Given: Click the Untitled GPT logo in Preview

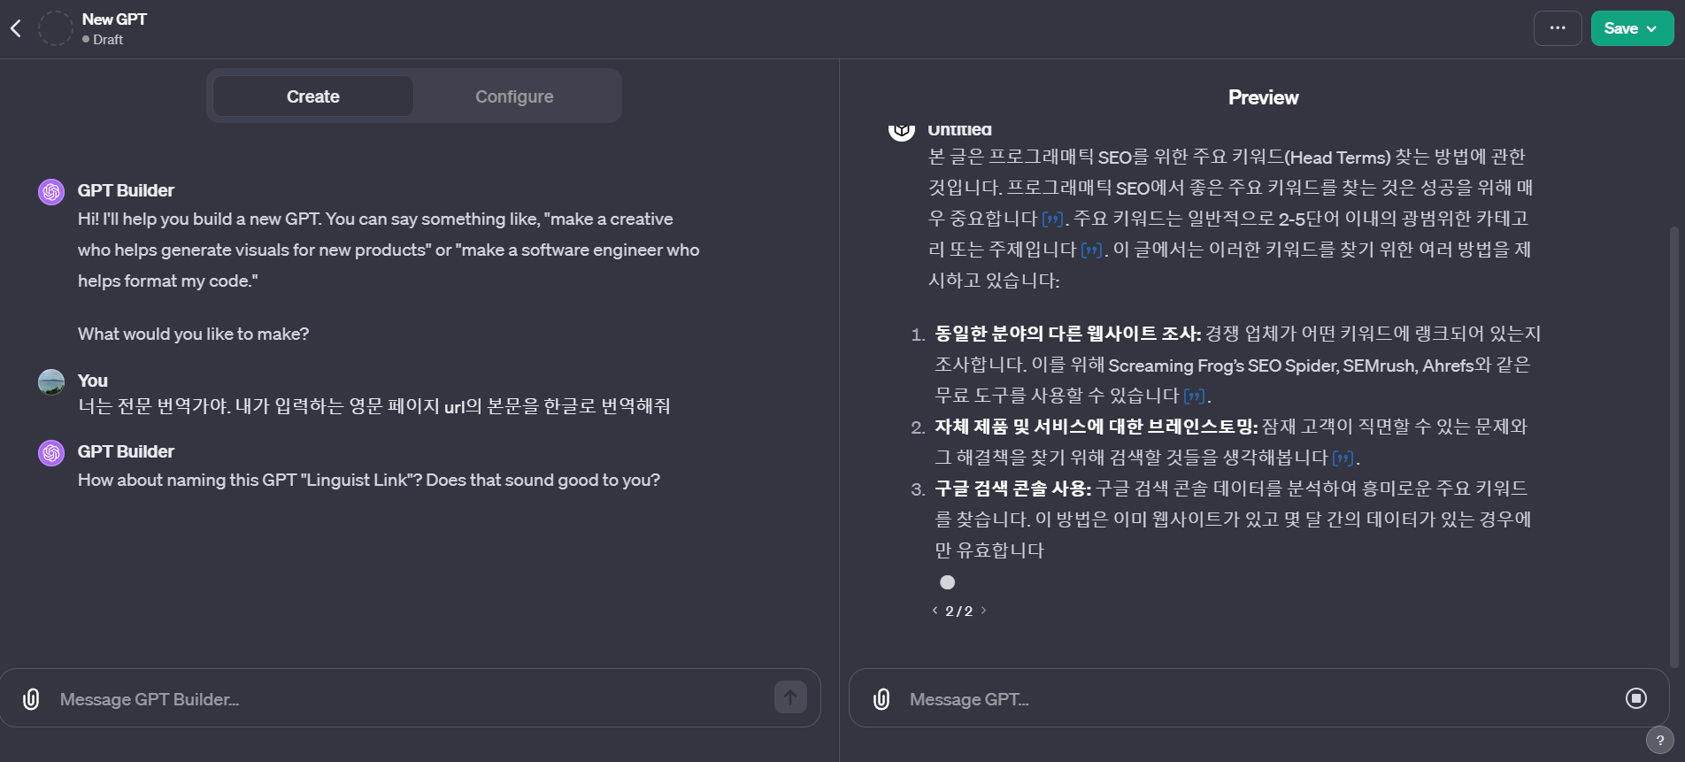Looking at the screenshot, I should (x=901, y=127).
